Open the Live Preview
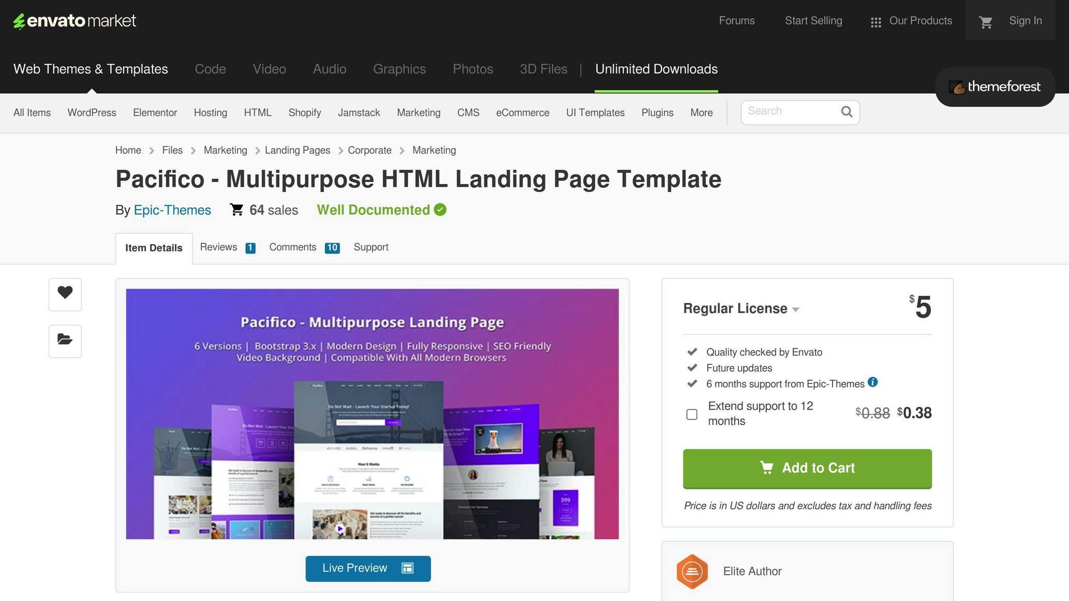The width and height of the screenshot is (1069, 601). (x=368, y=569)
